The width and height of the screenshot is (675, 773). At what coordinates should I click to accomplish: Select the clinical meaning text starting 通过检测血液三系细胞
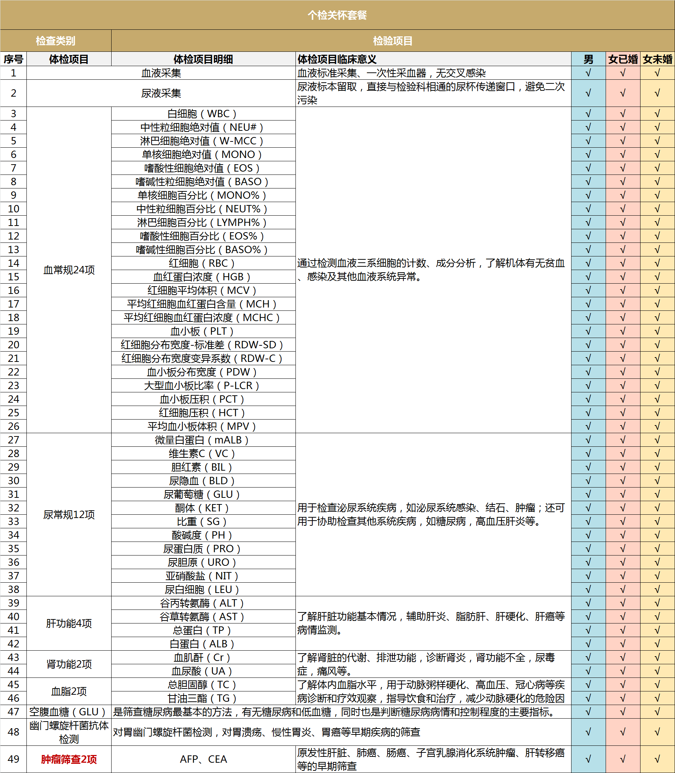(x=431, y=270)
